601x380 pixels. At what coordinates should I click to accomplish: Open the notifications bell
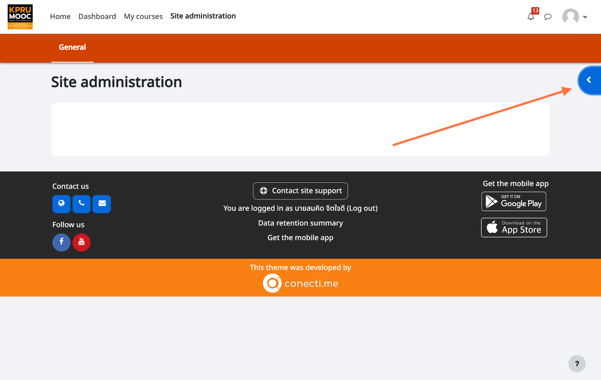coord(531,17)
